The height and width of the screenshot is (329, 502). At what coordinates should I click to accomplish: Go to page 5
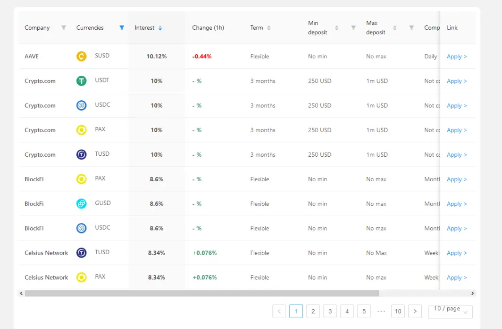pos(364,312)
